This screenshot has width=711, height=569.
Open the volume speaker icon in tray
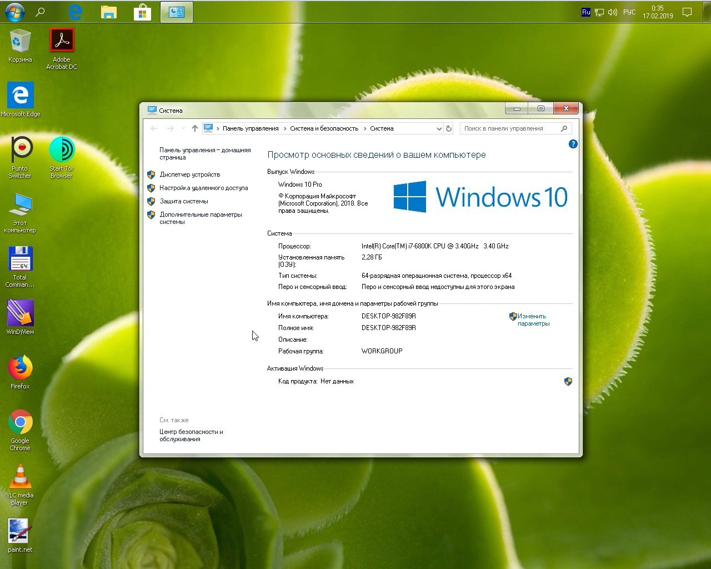(x=613, y=12)
